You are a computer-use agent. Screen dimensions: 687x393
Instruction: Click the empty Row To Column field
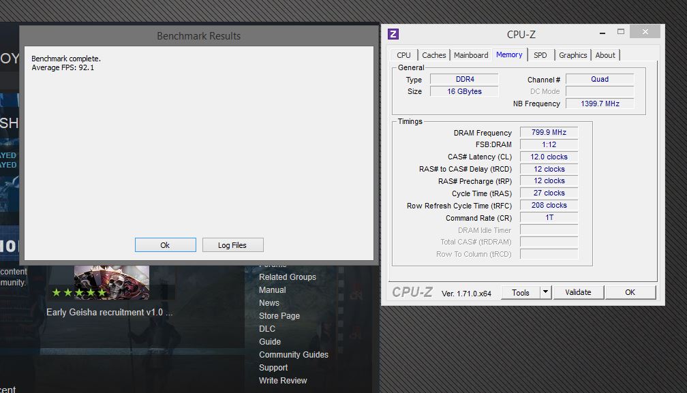coord(549,254)
